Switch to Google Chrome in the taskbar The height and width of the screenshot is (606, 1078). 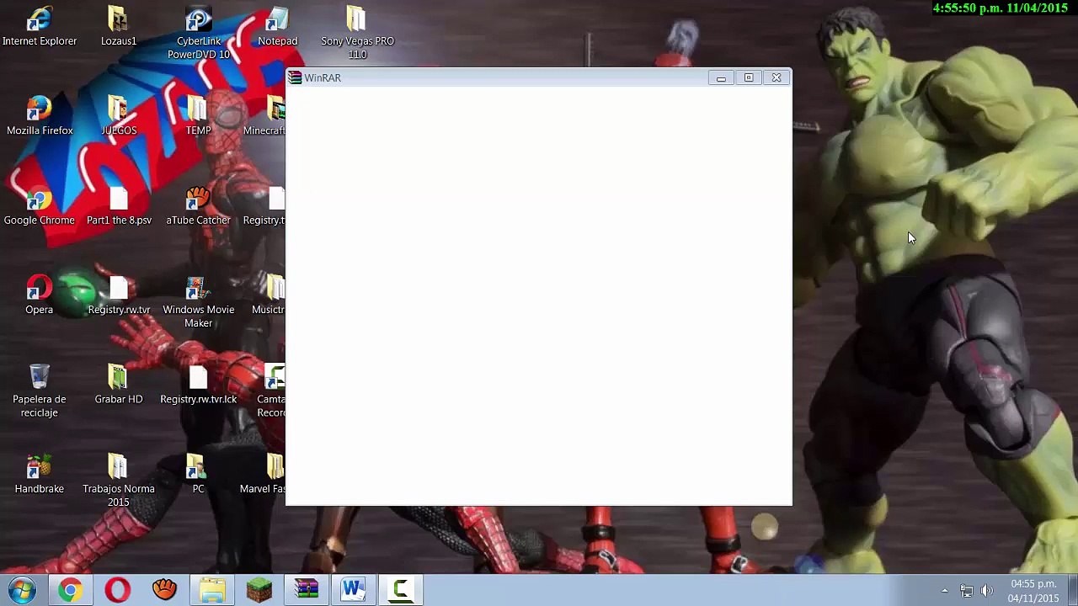[x=70, y=590]
